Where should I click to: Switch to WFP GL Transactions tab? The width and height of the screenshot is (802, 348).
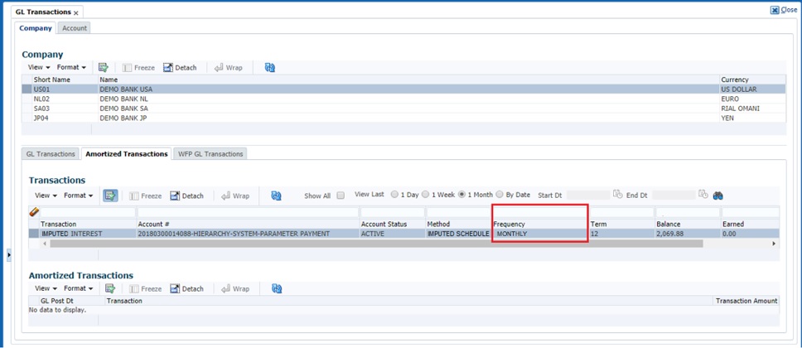click(x=210, y=153)
